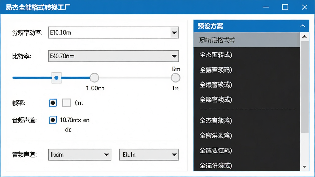The width and height of the screenshot is (315, 177).
Task: Toggle the 10.70 radio option for 音频声道
Action: (x=53, y=120)
